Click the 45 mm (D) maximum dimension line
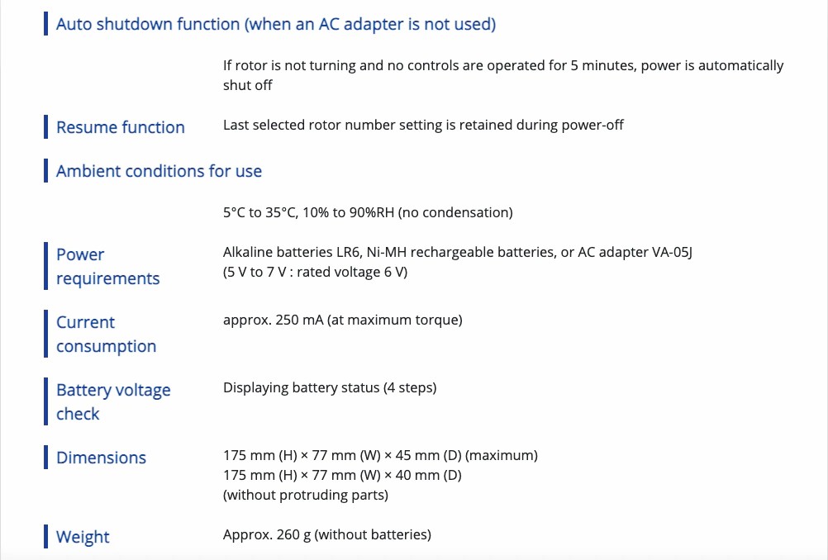Image resolution: width=828 pixels, height=560 pixels. 380,455
